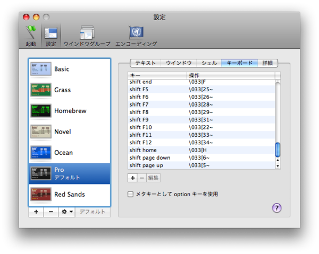Select the shift home row
Viewport: 319px width, 254px height.
pyautogui.click(x=202, y=150)
